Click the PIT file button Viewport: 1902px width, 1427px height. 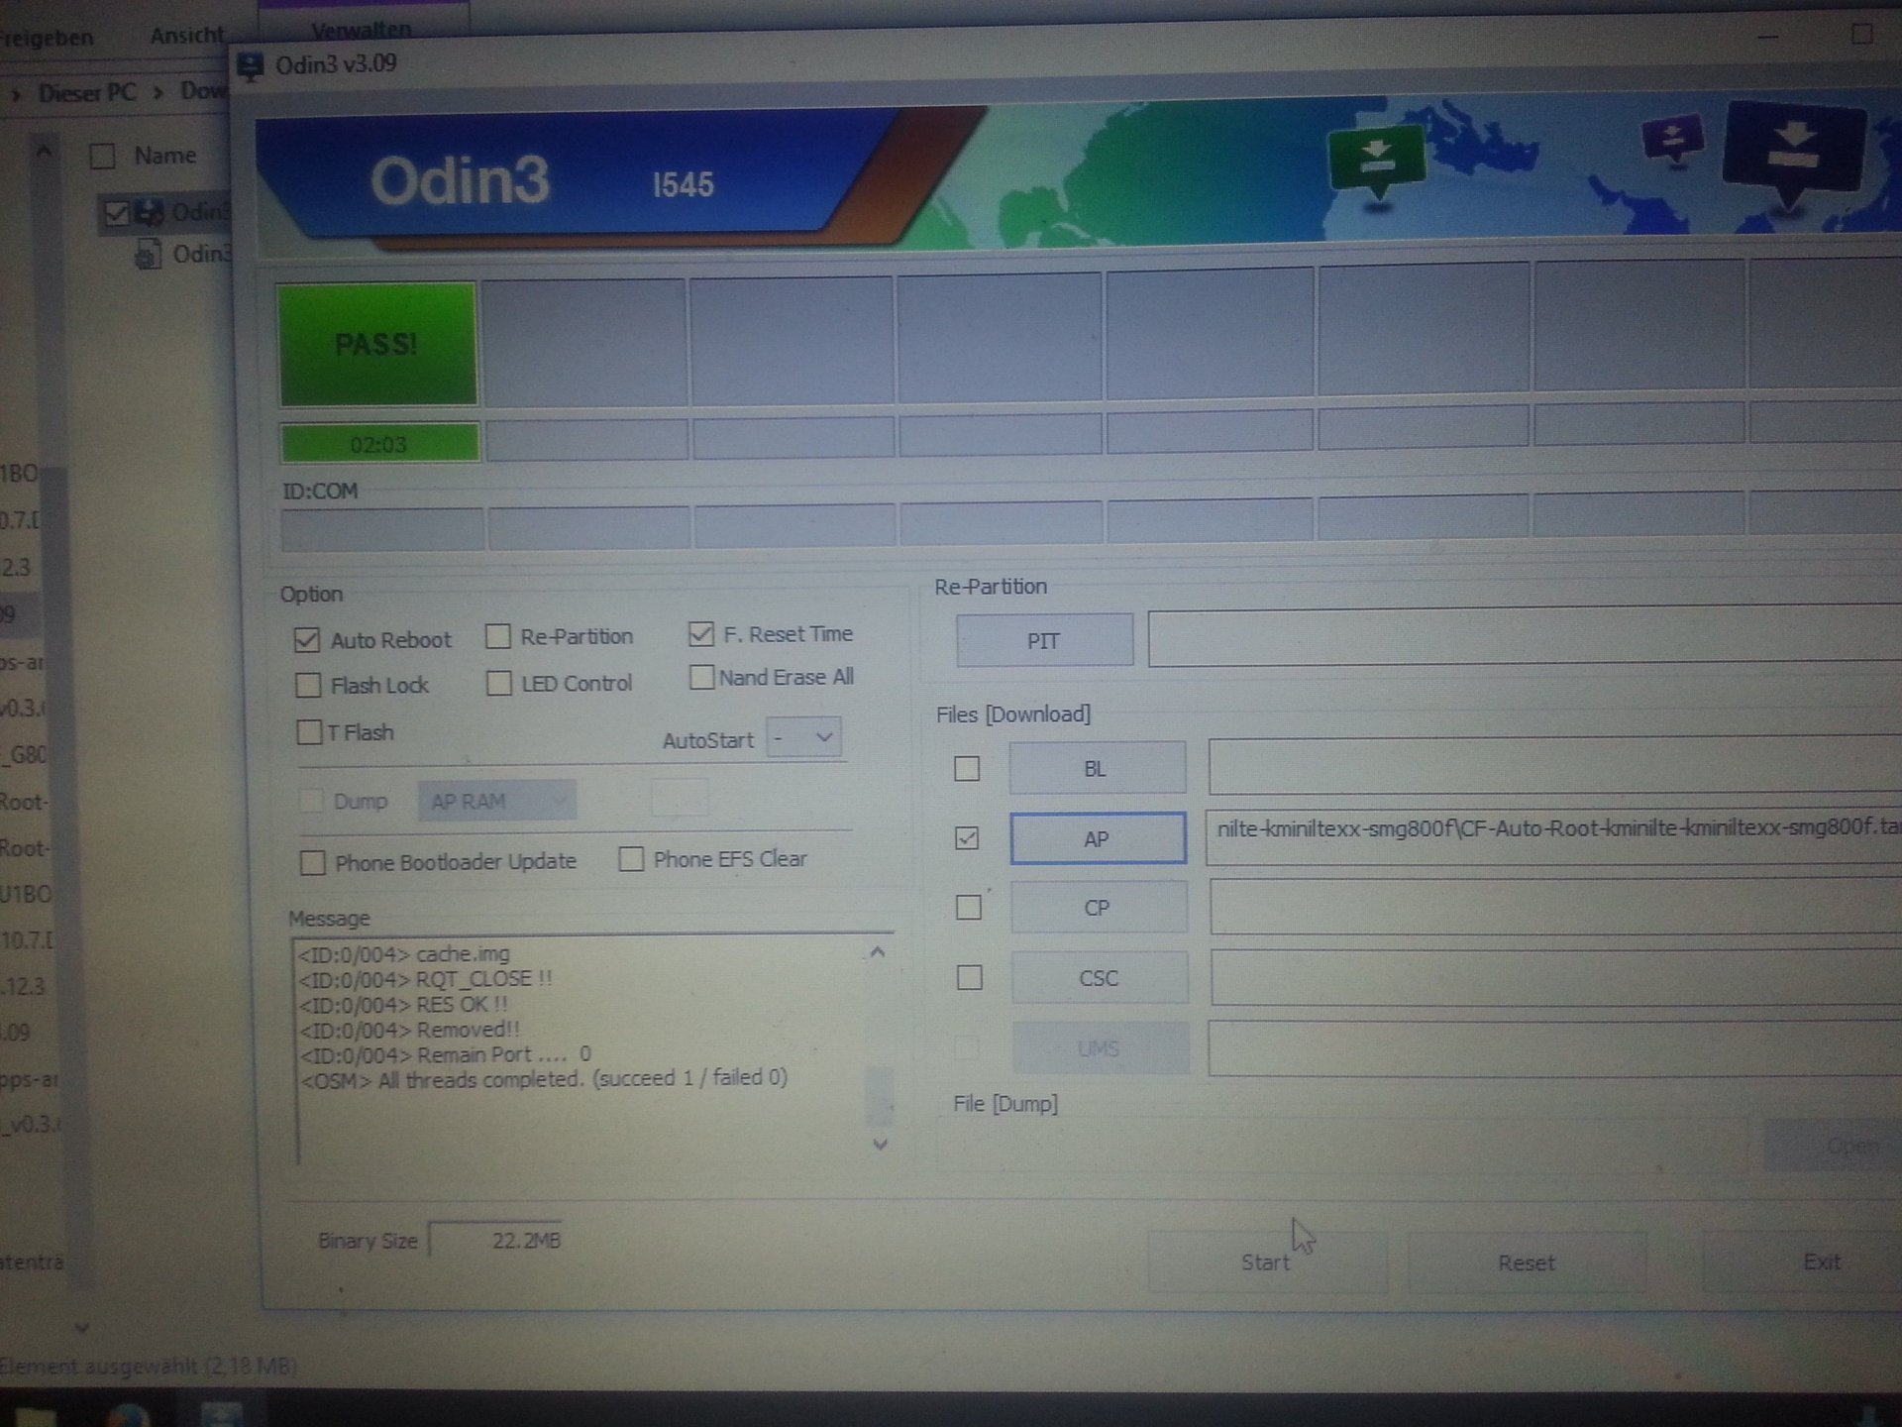[1044, 640]
